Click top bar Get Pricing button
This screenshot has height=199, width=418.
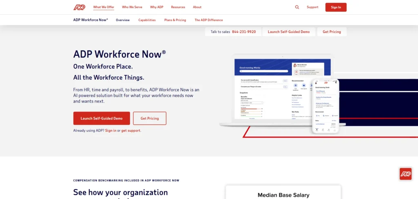pyautogui.click(x=332, y=32)
